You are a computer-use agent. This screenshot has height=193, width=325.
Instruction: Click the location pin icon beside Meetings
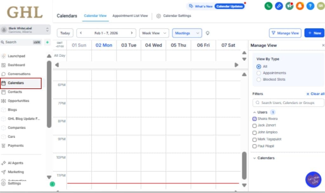(x=208, y=33)
